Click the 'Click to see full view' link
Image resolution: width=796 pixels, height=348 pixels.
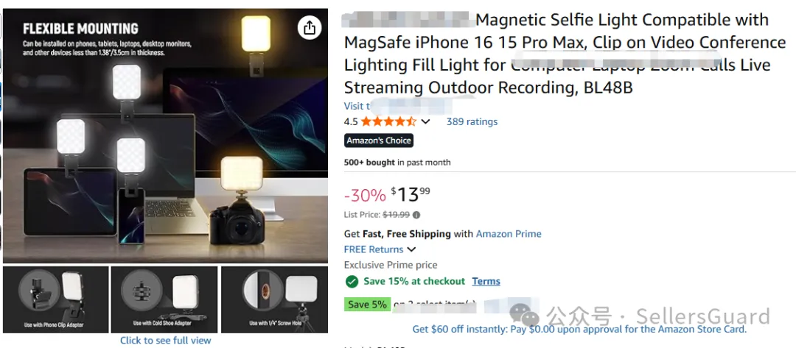pos(166,341)
